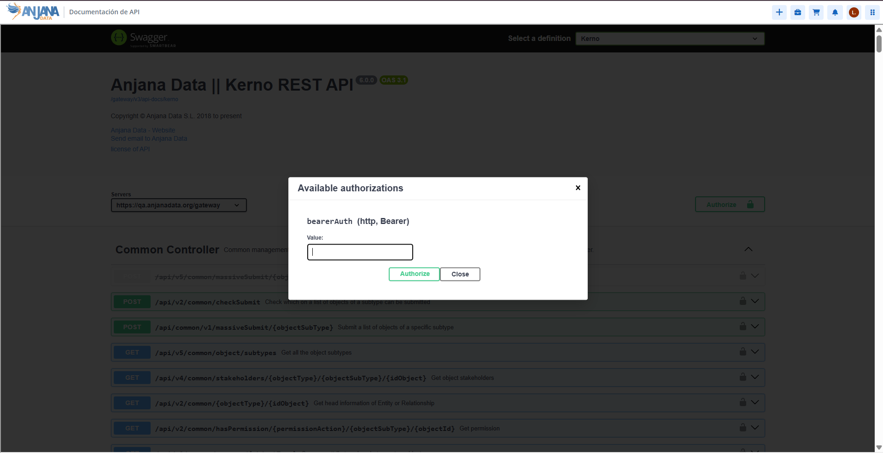Open the Servers dropdown
Viewport: 883px width, 453px height.
click(179, 205)
